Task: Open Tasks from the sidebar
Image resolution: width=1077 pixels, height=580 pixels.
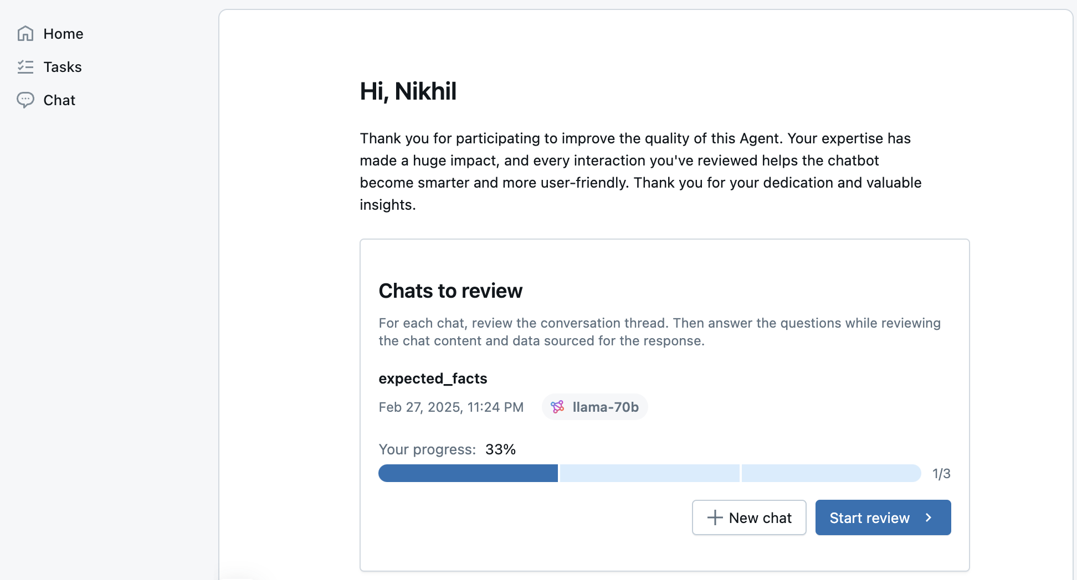Action: point(62,67)
